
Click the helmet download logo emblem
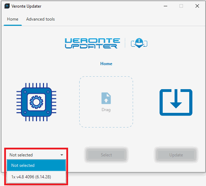[139, 43]
